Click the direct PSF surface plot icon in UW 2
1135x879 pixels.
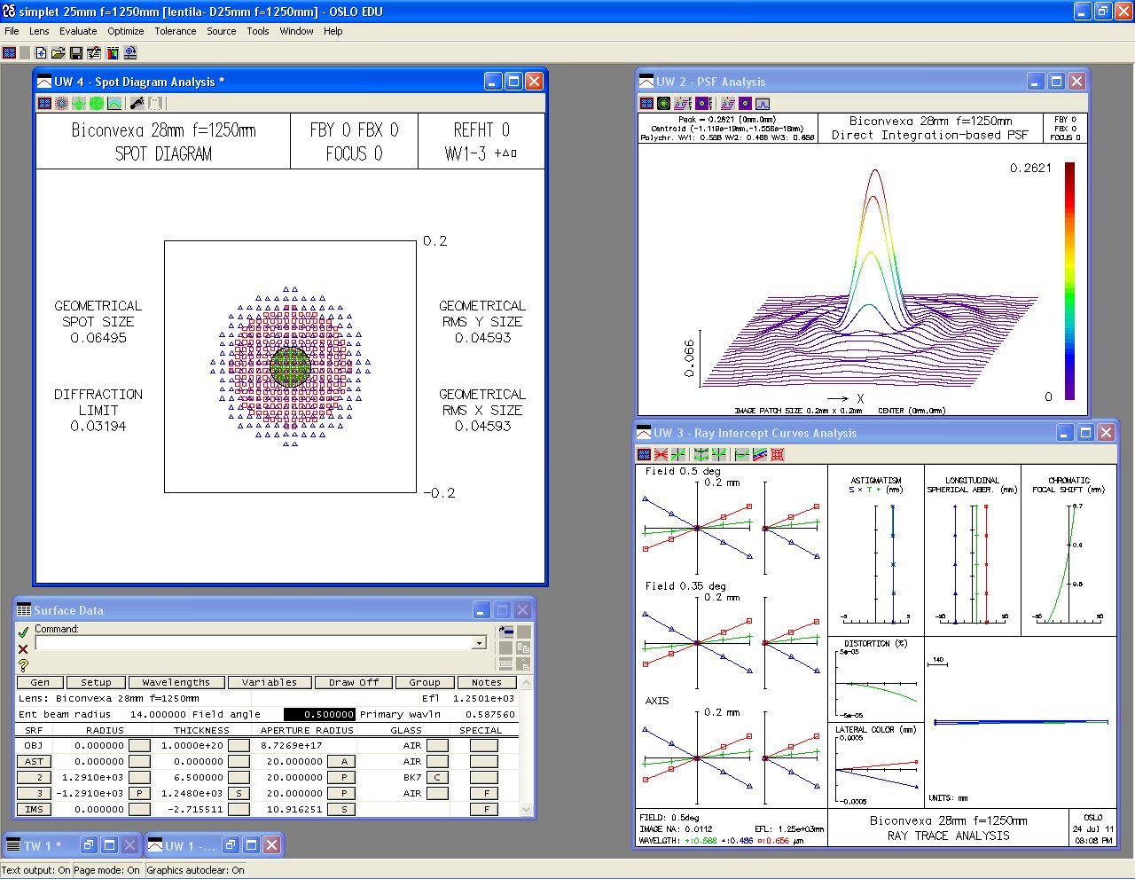click(728, 104)
